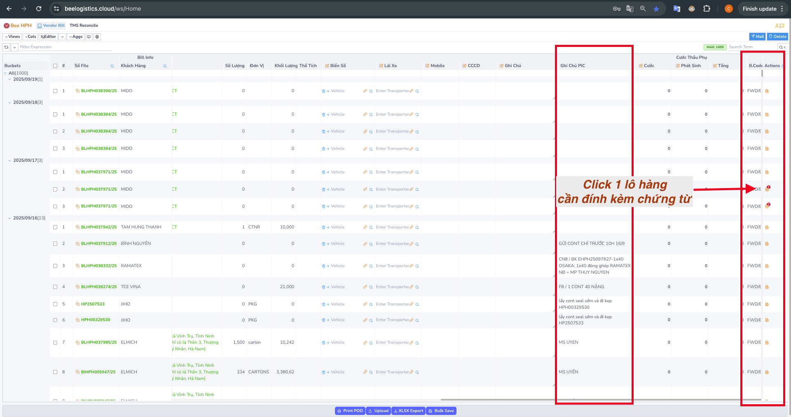Select the Vendor Bill tab
This screenshot has height=417, width=791.
click(51, 26)
